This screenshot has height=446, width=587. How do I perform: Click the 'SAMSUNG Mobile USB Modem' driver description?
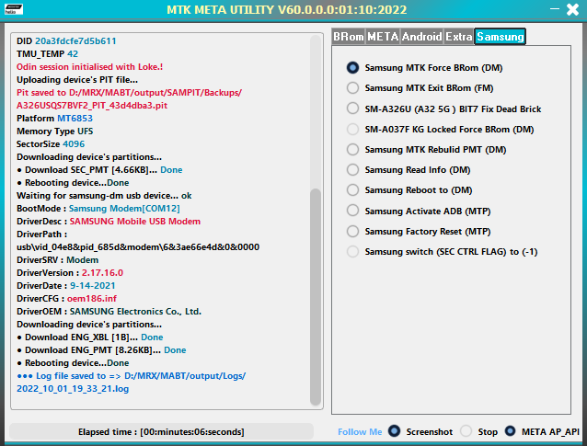point(134,222)
